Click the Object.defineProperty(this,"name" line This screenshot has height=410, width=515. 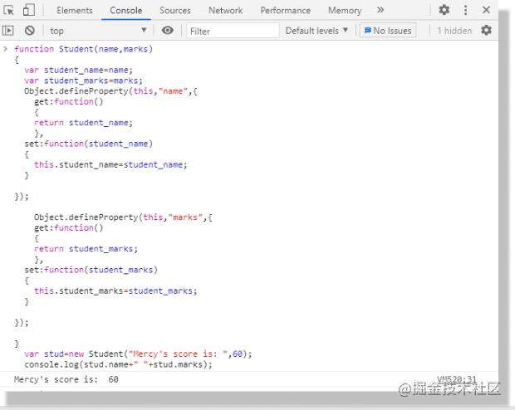[111, 91]
